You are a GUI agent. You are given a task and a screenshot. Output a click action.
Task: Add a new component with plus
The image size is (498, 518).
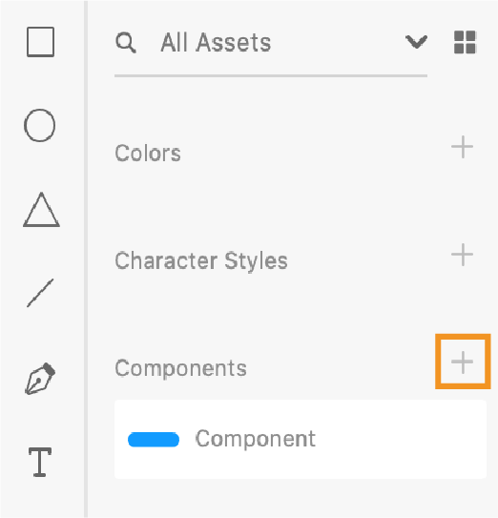[462, 363]
